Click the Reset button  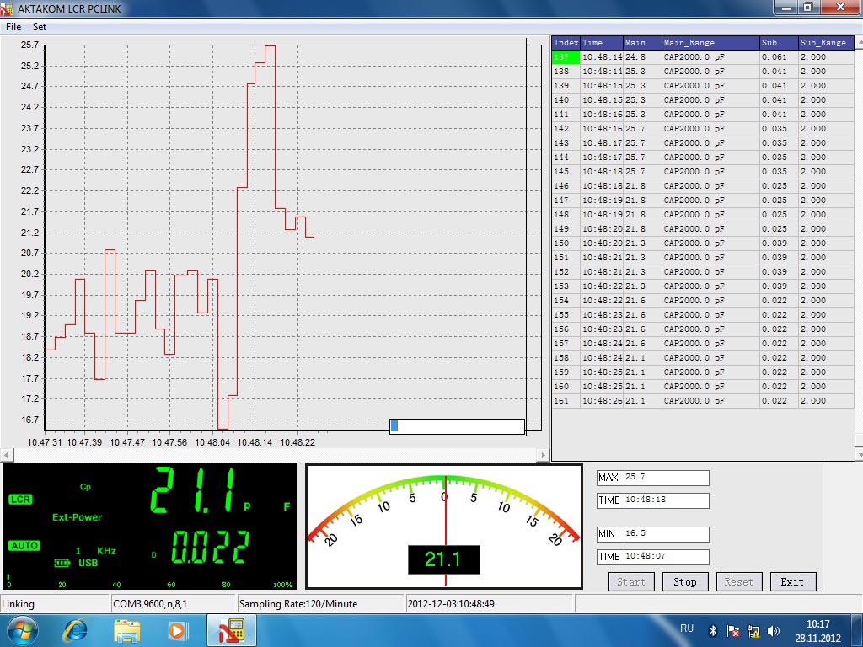pyautogui.click(x=738, y=581)
